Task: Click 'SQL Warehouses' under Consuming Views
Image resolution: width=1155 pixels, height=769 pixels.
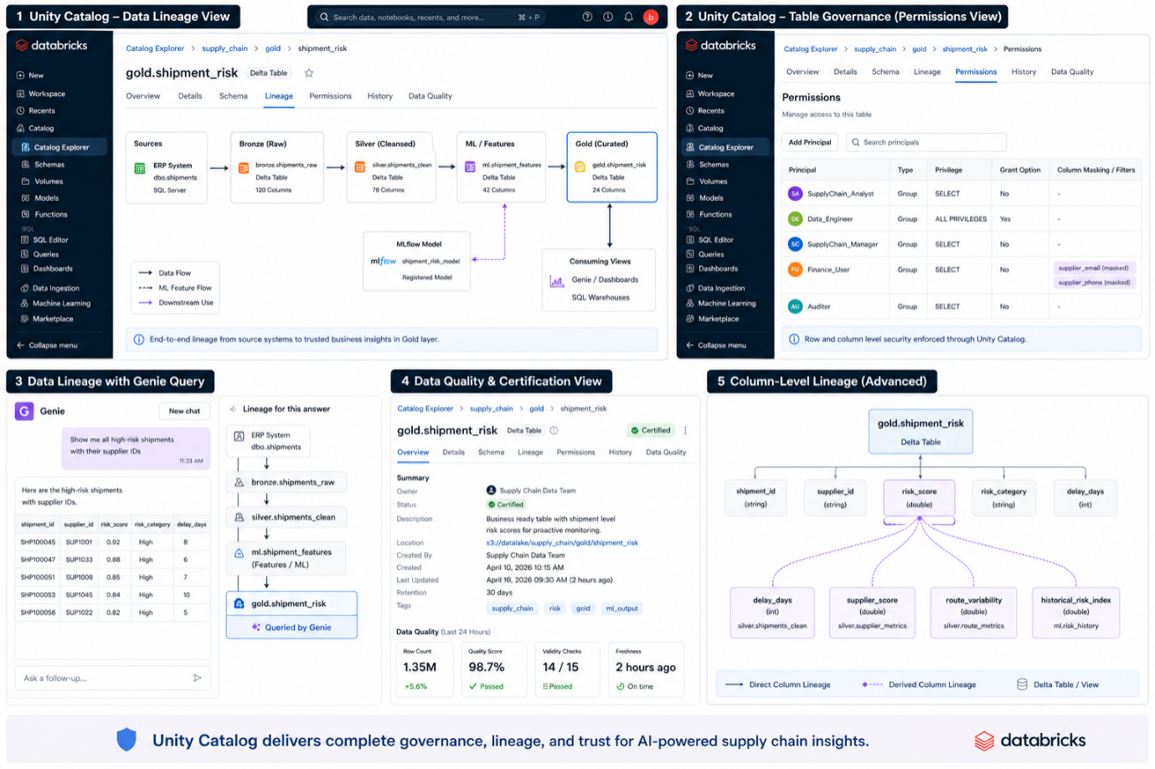Action: (601, 298)
